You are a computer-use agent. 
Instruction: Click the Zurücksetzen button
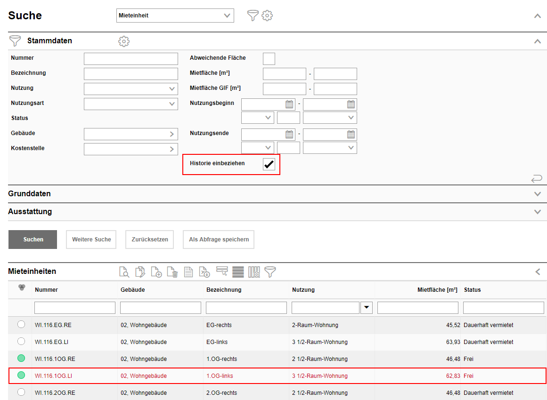point(149,240)
